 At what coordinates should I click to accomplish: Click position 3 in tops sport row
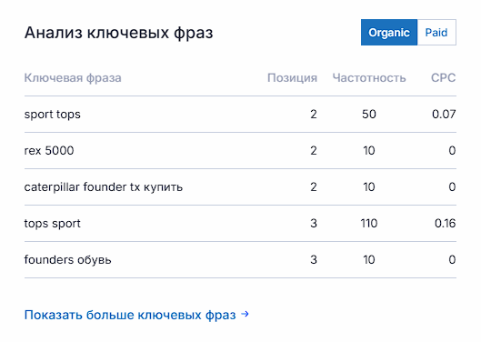[x=314, y=223]
